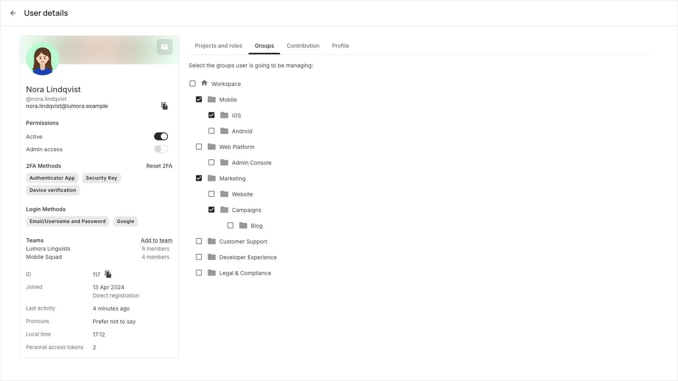Click the Mobile Squad team name
678x381 pixels.
[x=44, y=257]
